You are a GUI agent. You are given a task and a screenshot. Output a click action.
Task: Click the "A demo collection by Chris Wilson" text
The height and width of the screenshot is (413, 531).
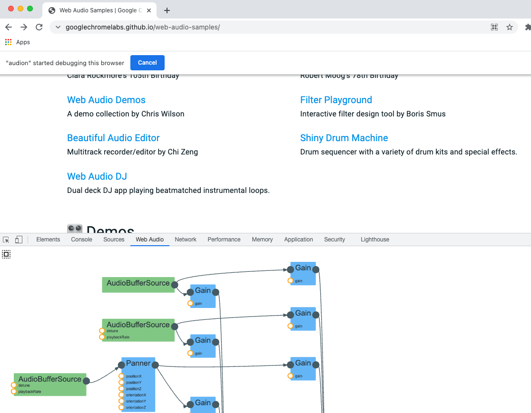[x=126, y=114]
